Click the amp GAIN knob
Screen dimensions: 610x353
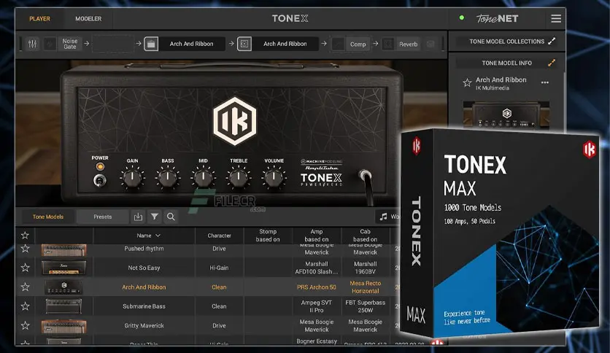132,176
